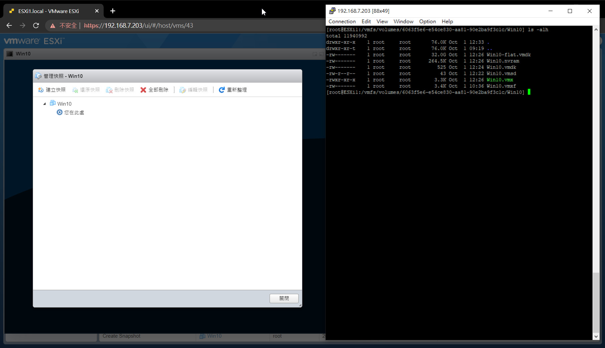Click the Win10 VM console icon
Viewport: 605px width, 348px height.
[10, 54]
